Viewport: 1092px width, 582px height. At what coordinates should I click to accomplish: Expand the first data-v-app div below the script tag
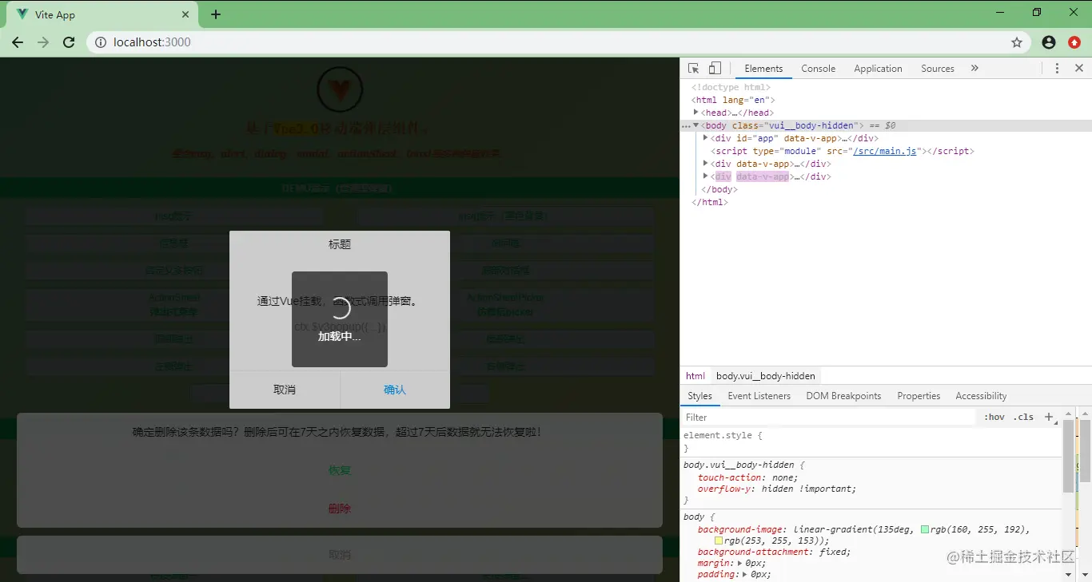pyautogui.click(x=705, y=164)
